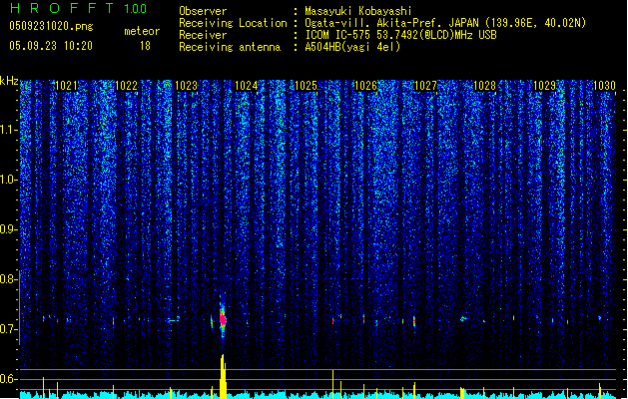Click time marker 1028
The width and height of the screenshot is (628, 399).
[x=484, y=86]
